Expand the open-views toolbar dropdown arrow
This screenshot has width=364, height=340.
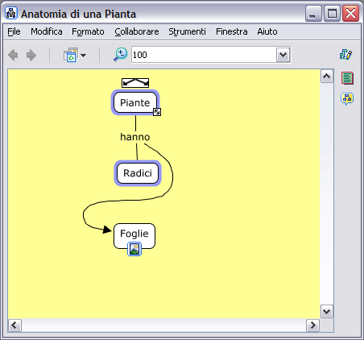point(83,56)
